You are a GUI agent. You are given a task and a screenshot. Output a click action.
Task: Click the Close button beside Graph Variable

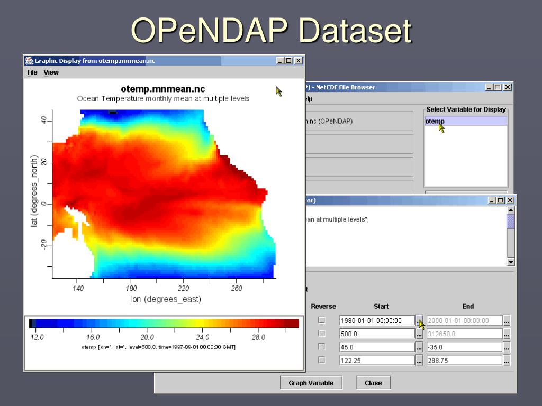coord(373,383)
